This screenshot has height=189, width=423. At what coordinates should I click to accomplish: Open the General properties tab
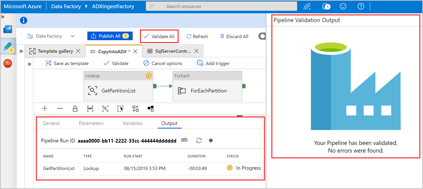coord(51,123)
